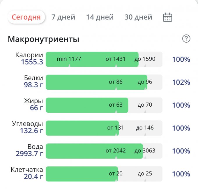Click the Макронутриенты section heading

click(43, 39)
